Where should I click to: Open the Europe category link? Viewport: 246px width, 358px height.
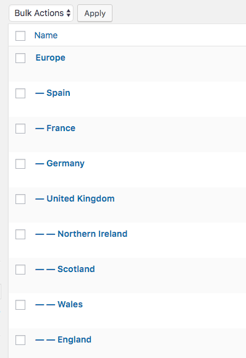click(x=51, y=58)
